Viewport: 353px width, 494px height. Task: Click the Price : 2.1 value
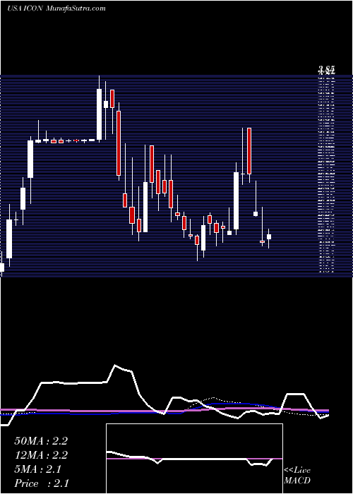pos(42,483)
